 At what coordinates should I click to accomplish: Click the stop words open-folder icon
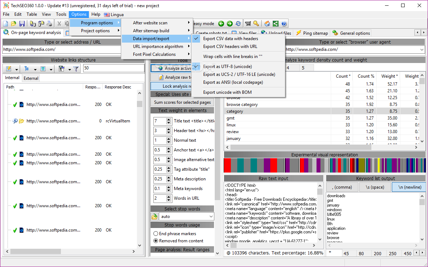(154, 217)
